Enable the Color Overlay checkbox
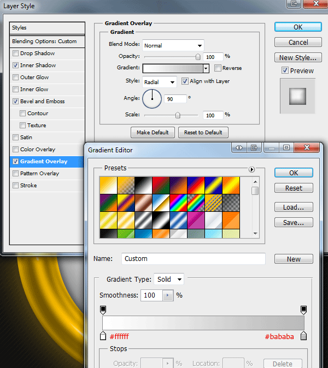 pyautogui.click(x=15, y=149)
